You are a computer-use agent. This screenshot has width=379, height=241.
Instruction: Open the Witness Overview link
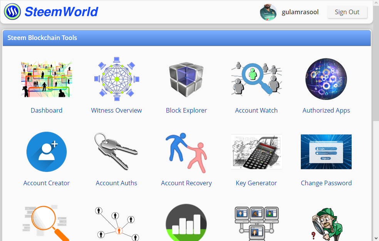coord(116,110)
